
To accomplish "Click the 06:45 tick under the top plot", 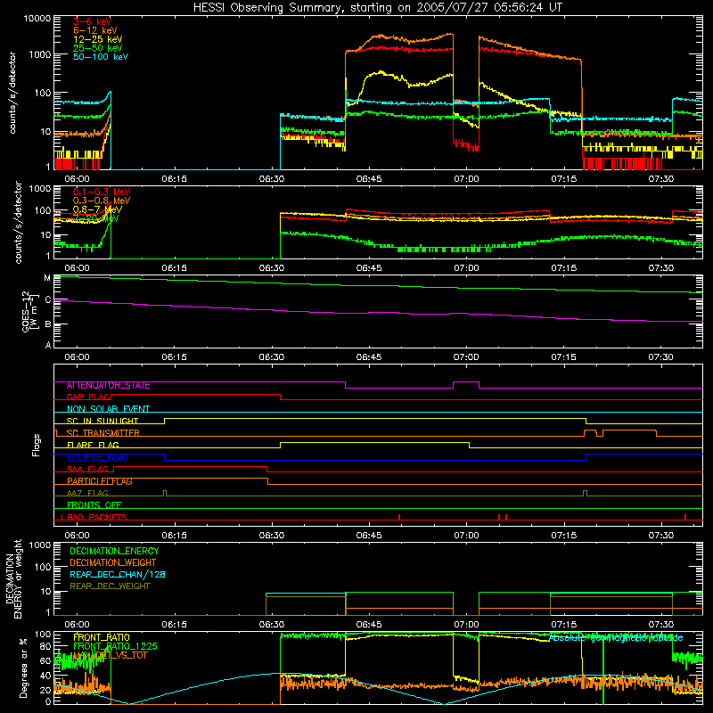I will tap(369, 179).
